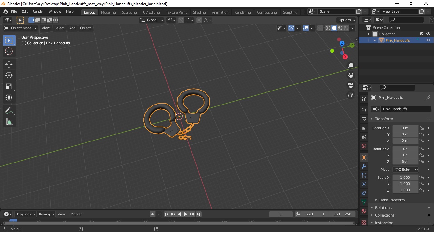Open the Playback dropdown in timeline

(x=26, y=214)
